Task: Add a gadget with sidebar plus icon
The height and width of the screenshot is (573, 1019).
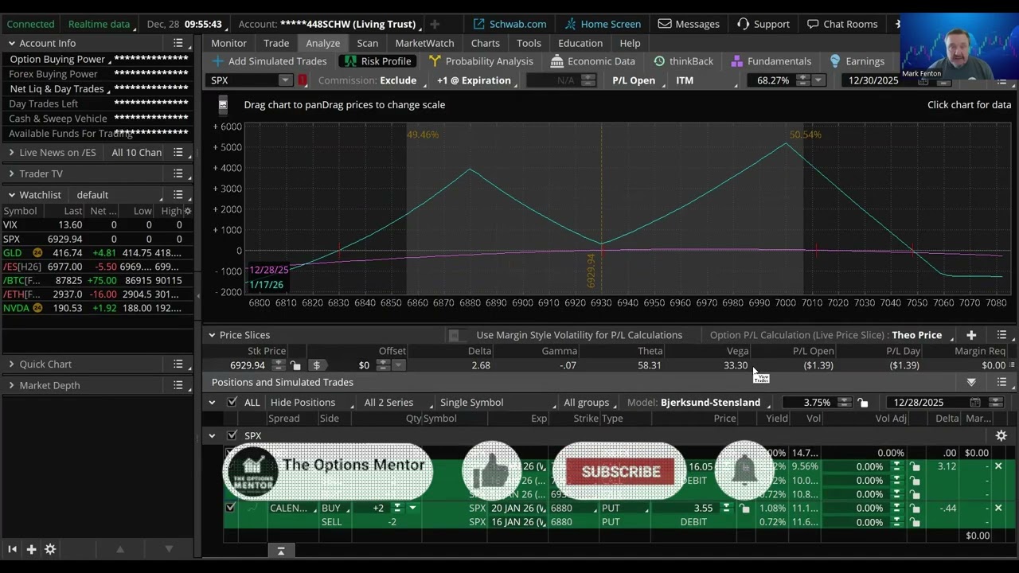Action: coord(31,549)
